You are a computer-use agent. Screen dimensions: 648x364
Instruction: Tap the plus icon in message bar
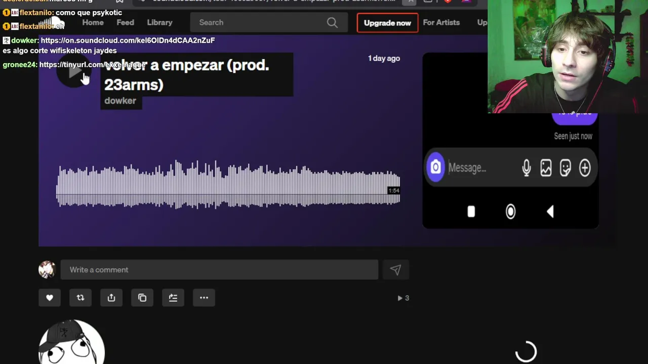(x=585, y=168)
